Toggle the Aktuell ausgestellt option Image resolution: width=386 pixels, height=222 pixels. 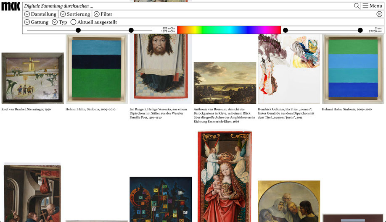coord(93,22)
